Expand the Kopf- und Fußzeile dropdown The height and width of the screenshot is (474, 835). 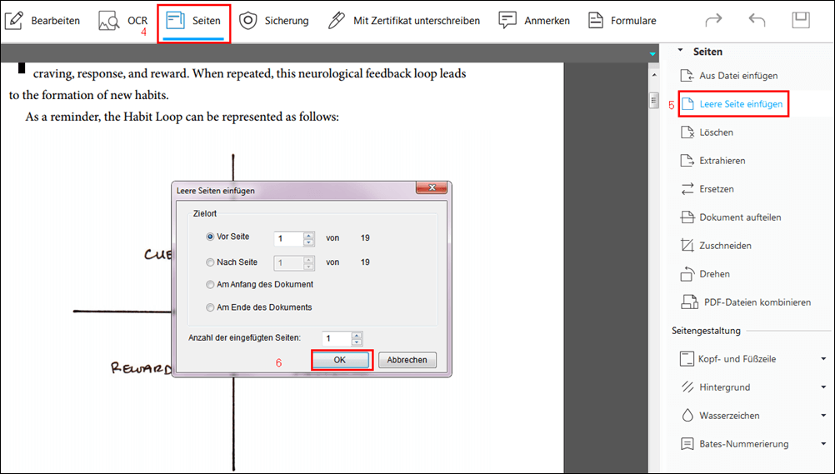(x=823, y=359)
